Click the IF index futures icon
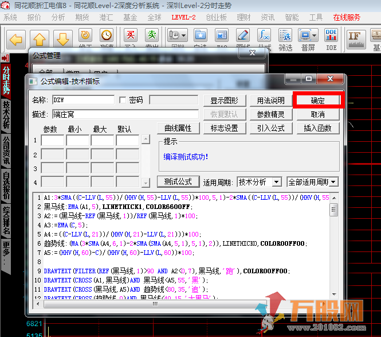This screenshot has width=381, height=337. (356, 39)
